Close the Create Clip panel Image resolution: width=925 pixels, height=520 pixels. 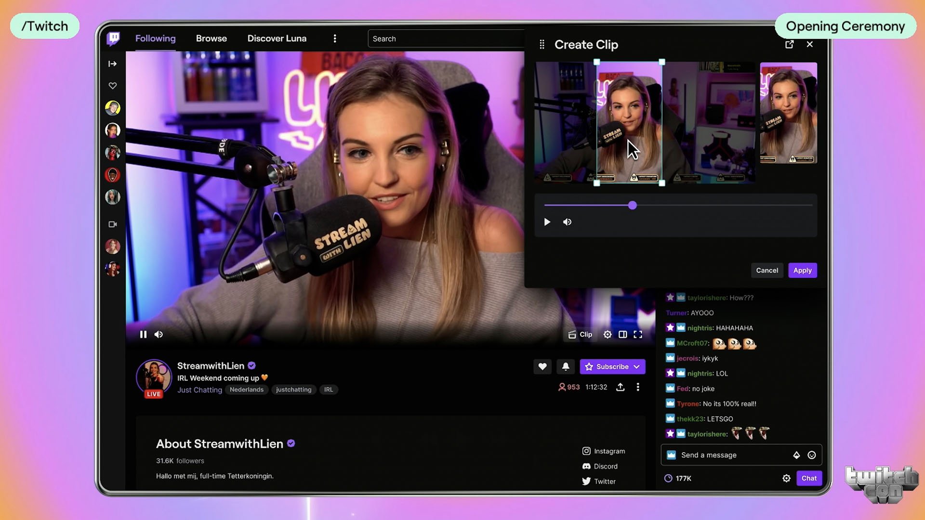point(810,44)
